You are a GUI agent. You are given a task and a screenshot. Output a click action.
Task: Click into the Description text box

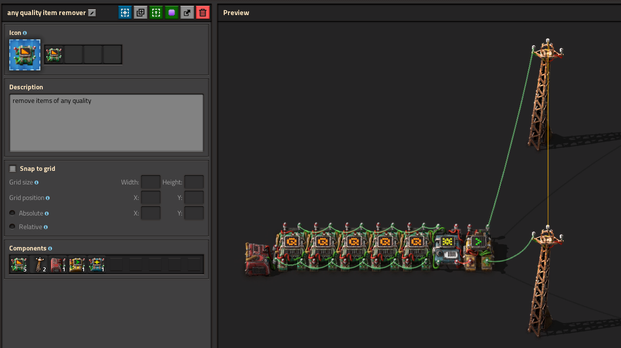(x=106, y=123)
